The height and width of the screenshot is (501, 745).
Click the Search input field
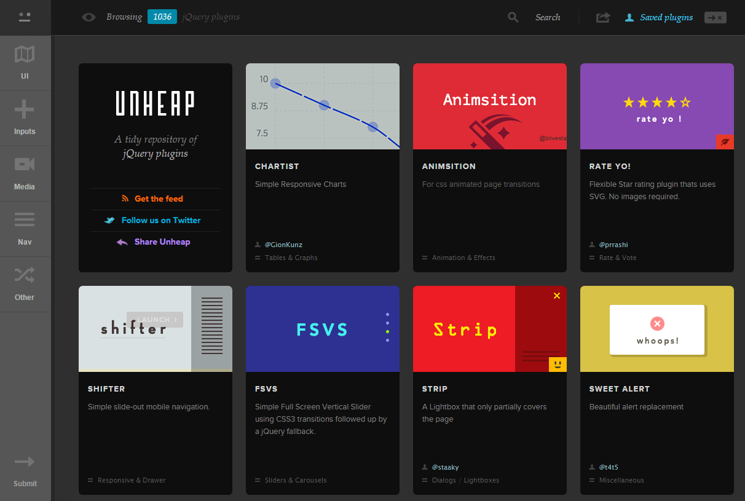coord(547,17)
